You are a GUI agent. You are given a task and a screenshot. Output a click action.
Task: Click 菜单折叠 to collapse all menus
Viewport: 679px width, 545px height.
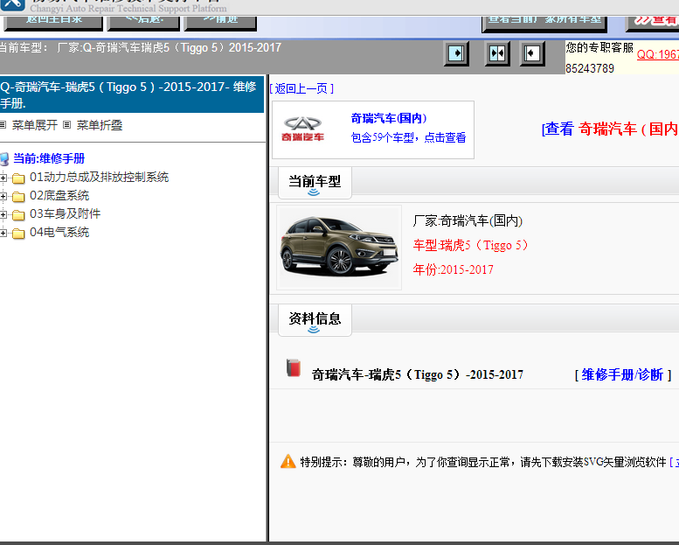coord(100,125)
